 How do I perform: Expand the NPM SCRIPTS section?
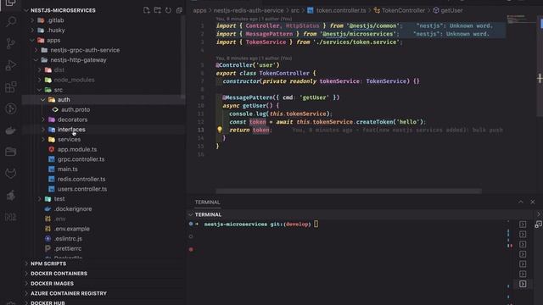tap(48, 263)
